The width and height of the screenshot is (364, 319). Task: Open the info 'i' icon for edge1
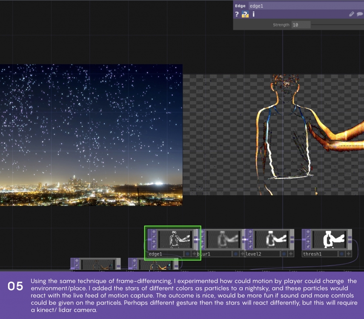click(254, 14)
